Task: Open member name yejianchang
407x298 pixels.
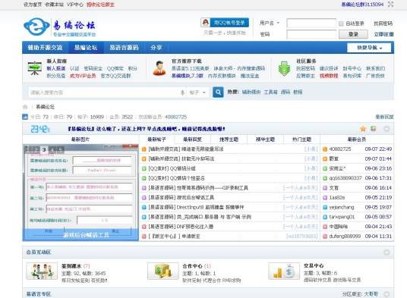Action: (x=342, y=207)
